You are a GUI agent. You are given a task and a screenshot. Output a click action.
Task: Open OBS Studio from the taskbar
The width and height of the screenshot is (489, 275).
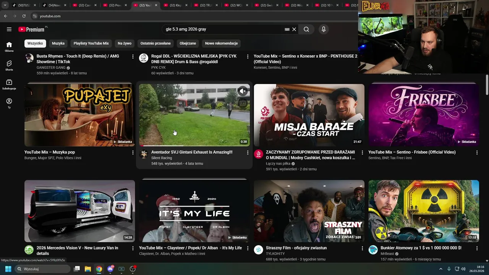tap(133, 269)
